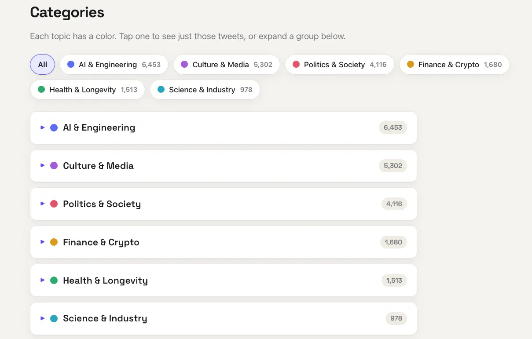Select the All filter chip
532x339 pixels.
coord(42,65)
